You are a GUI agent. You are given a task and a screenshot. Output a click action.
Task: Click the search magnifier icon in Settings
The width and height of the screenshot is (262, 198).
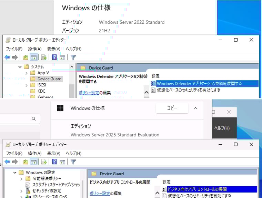point(34,119)
